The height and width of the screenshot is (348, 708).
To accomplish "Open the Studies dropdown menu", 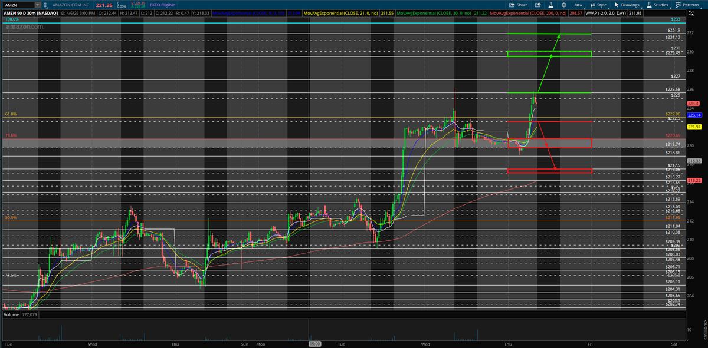I will [x=658, y=5].
